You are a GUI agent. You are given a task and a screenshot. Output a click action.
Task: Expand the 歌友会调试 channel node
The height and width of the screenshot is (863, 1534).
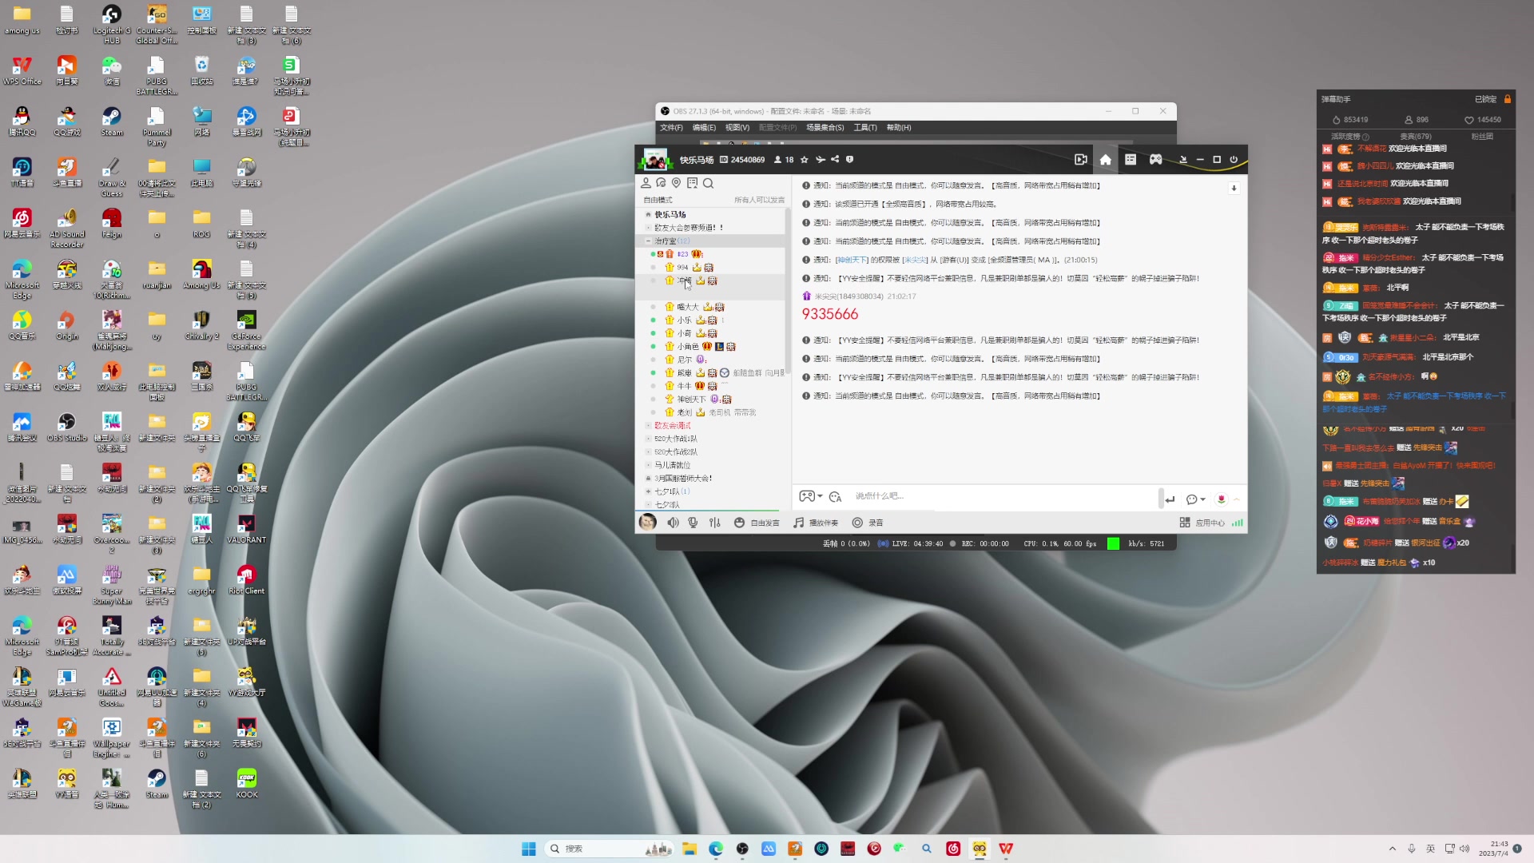649,426
